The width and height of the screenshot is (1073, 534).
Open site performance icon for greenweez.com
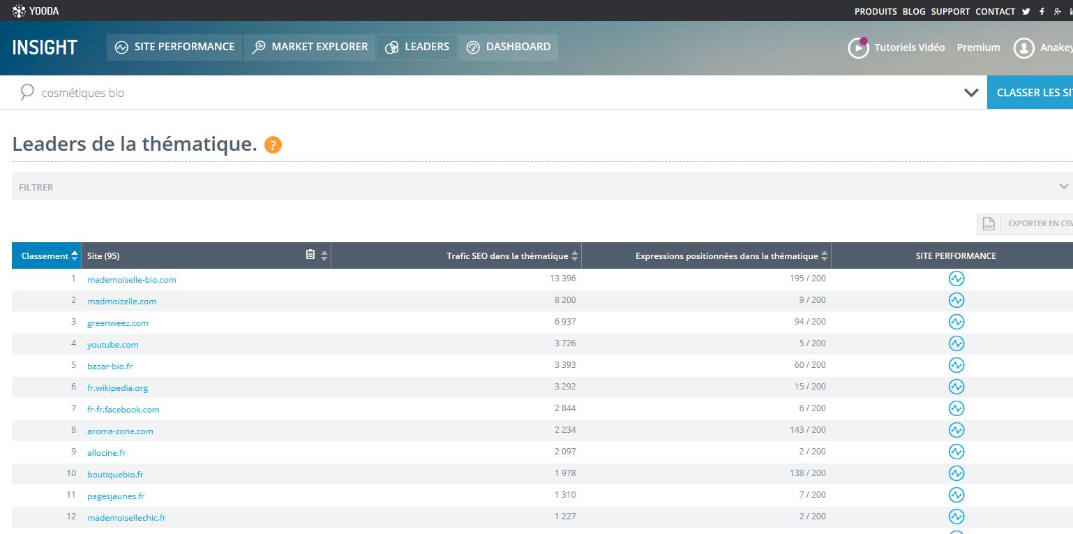coord(956,322)
